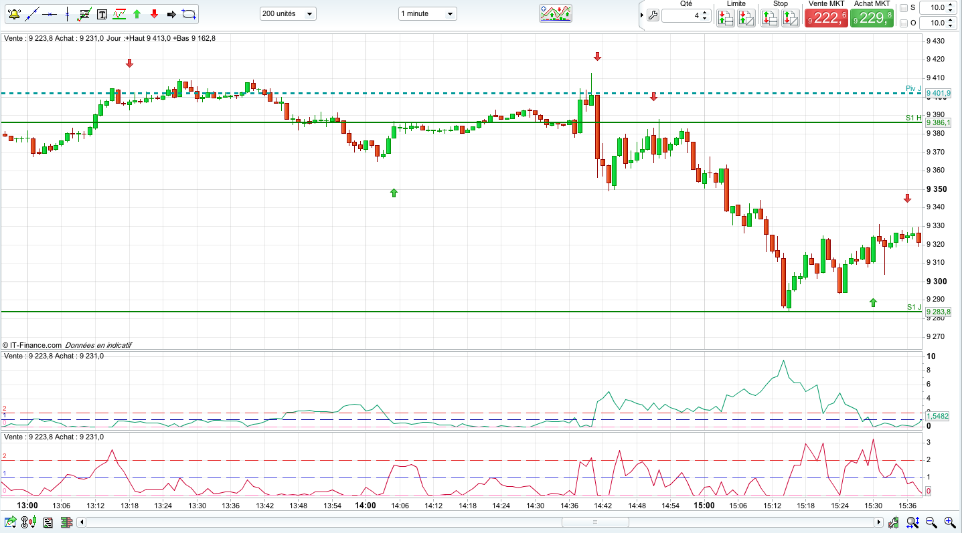This screenshot has height=533, width=962.
Task: Expand the 1 minute timeframe dropdown
Action: pos(428,13)
